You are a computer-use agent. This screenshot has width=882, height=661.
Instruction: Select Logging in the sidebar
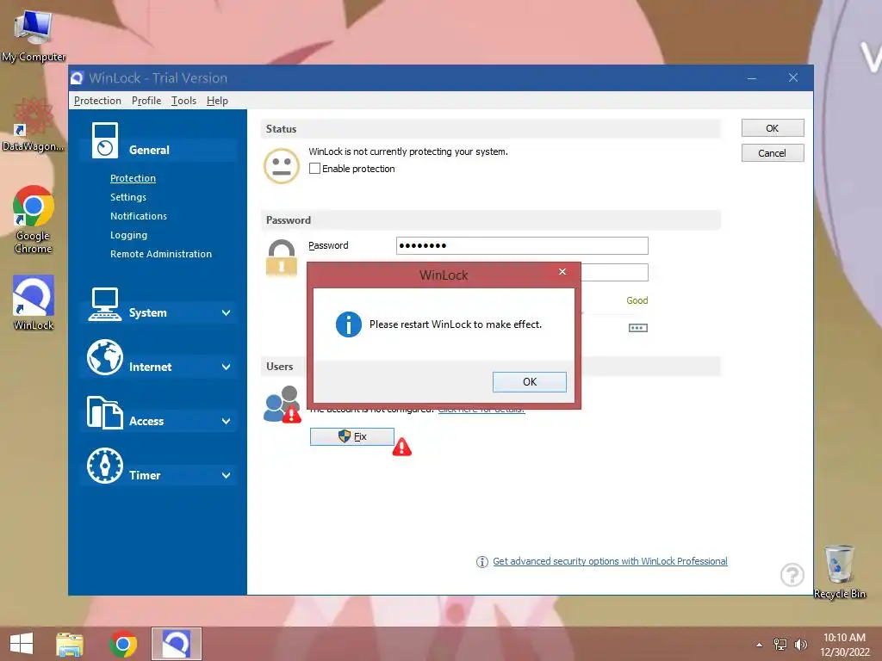pyautogui.click(x=129, y=235)
